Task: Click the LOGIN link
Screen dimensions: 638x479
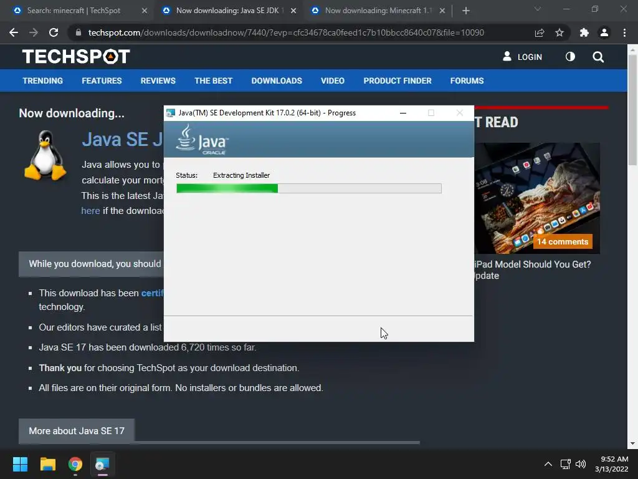Action: [530, 57]
